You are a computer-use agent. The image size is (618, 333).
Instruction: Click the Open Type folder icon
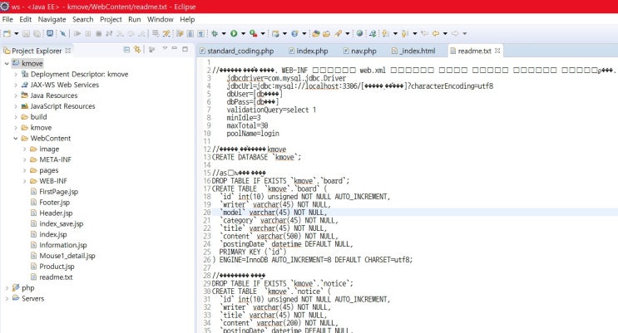tap(316, 34)
